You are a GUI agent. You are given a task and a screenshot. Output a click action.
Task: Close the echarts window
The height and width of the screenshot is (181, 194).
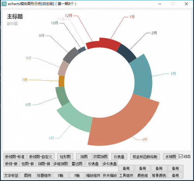[x=186, y=4]
